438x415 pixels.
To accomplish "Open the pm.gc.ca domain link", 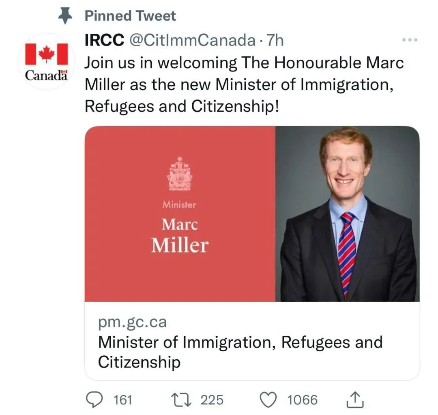I will coord(132,322).
